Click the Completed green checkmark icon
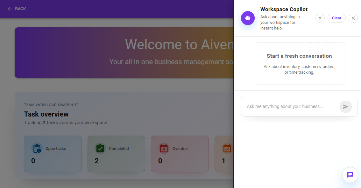Image resolution: width=361 pixels, height=188 pixels. coord(100,148)
